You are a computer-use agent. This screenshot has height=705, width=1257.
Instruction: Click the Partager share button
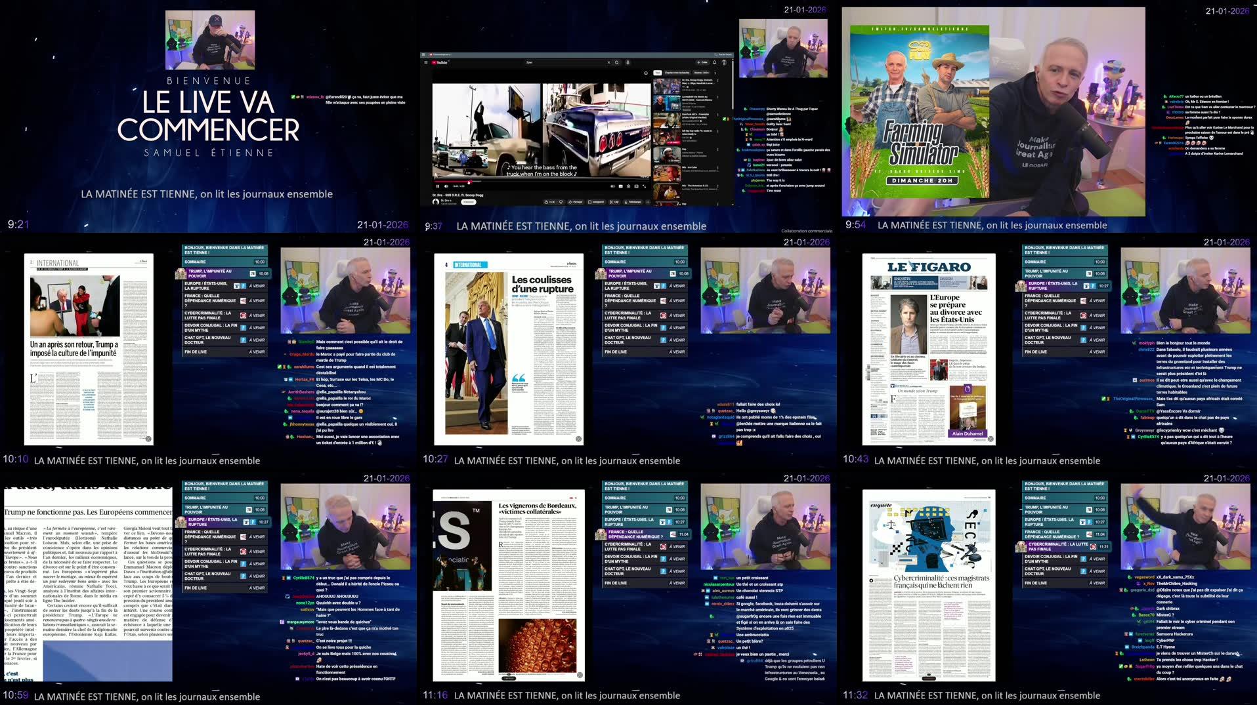click(576, 202)
